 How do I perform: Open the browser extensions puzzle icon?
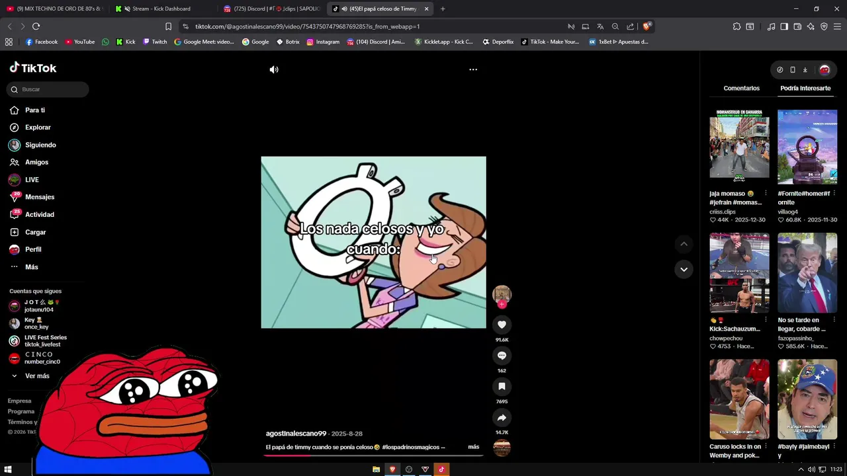pyautogui.click(x=736, y=26)
